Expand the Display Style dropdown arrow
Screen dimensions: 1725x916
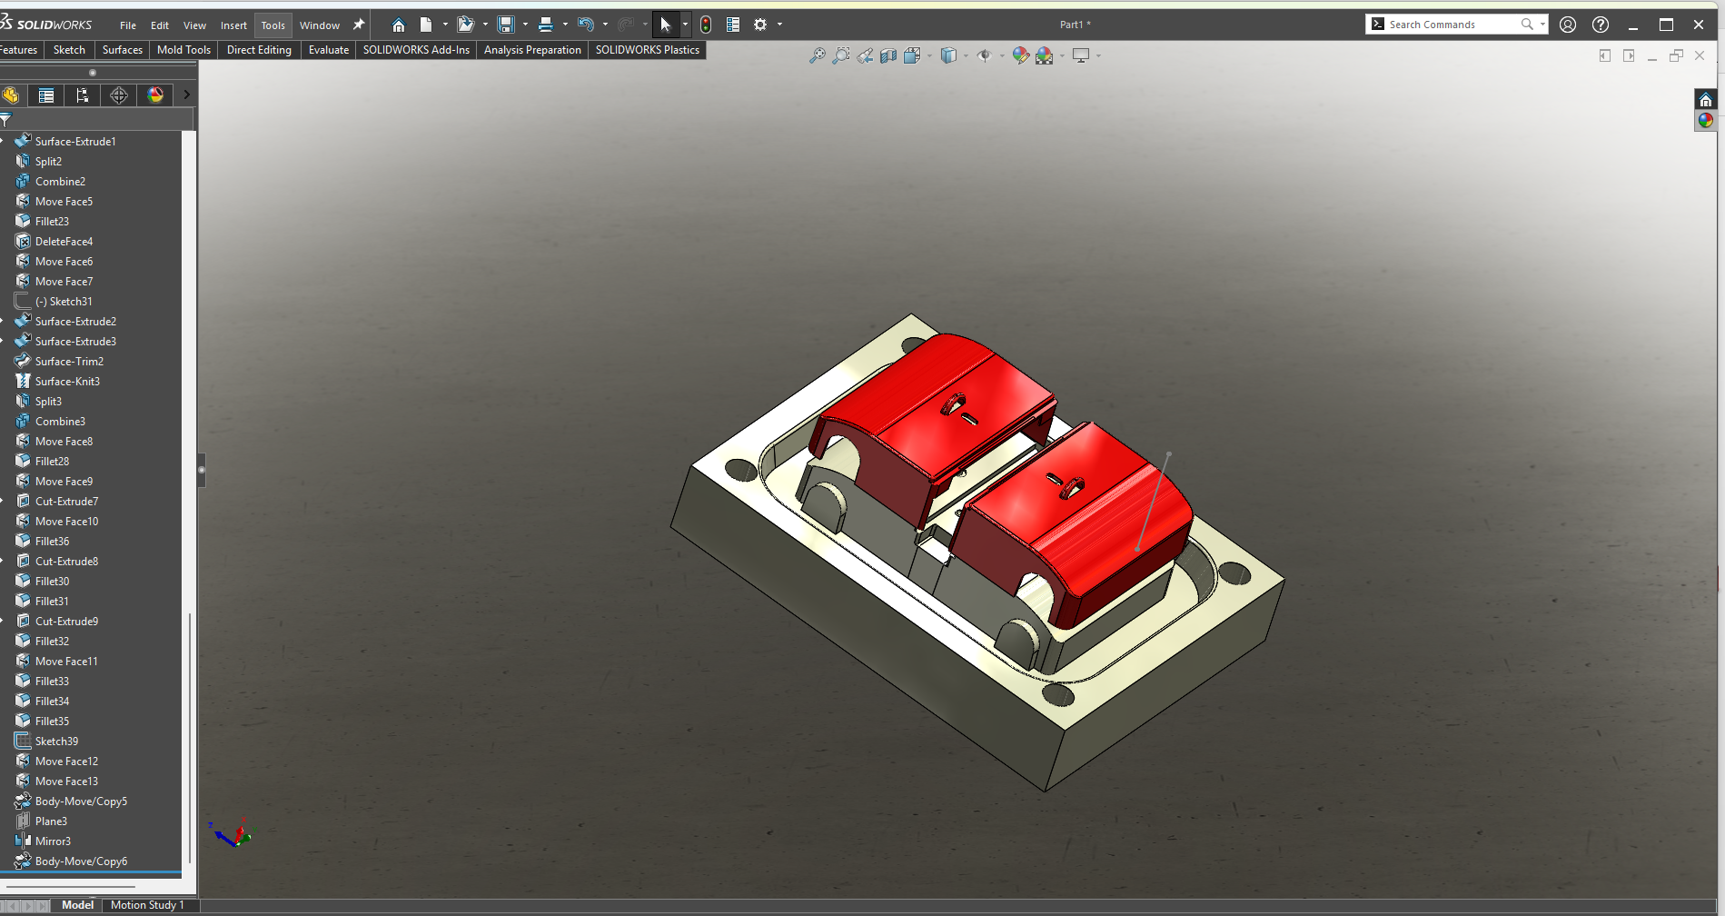tap(966, 56)
